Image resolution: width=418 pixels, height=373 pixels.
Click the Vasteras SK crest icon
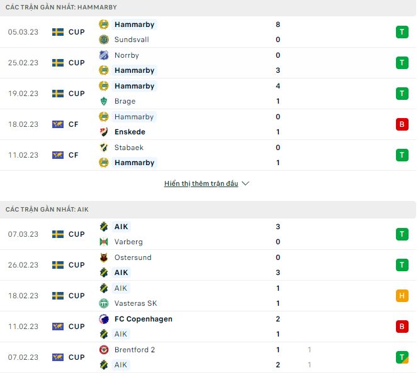point(104,303)
